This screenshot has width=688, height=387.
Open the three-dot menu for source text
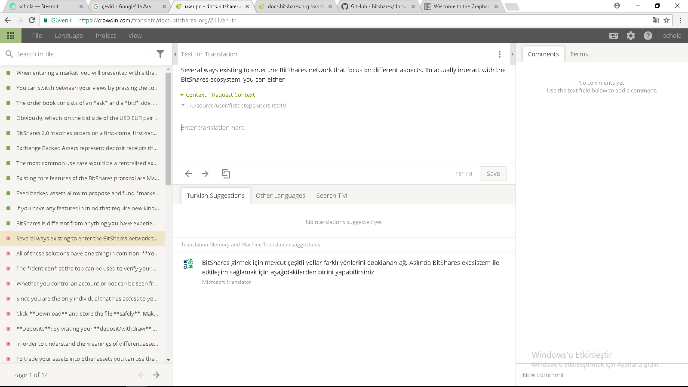[x=500, y=54]
